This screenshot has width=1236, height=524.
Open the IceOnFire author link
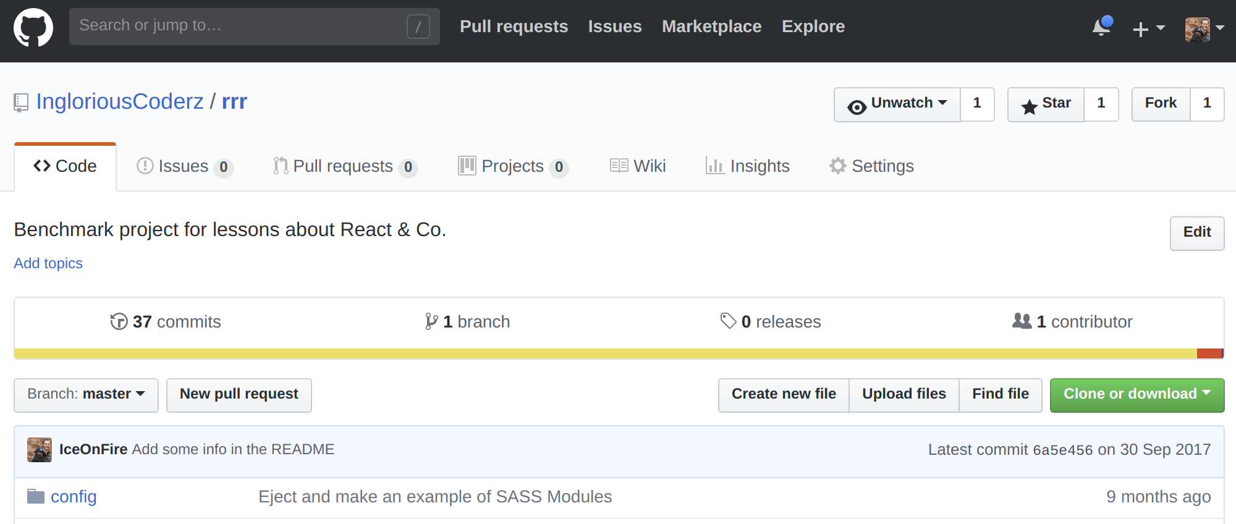93,449
